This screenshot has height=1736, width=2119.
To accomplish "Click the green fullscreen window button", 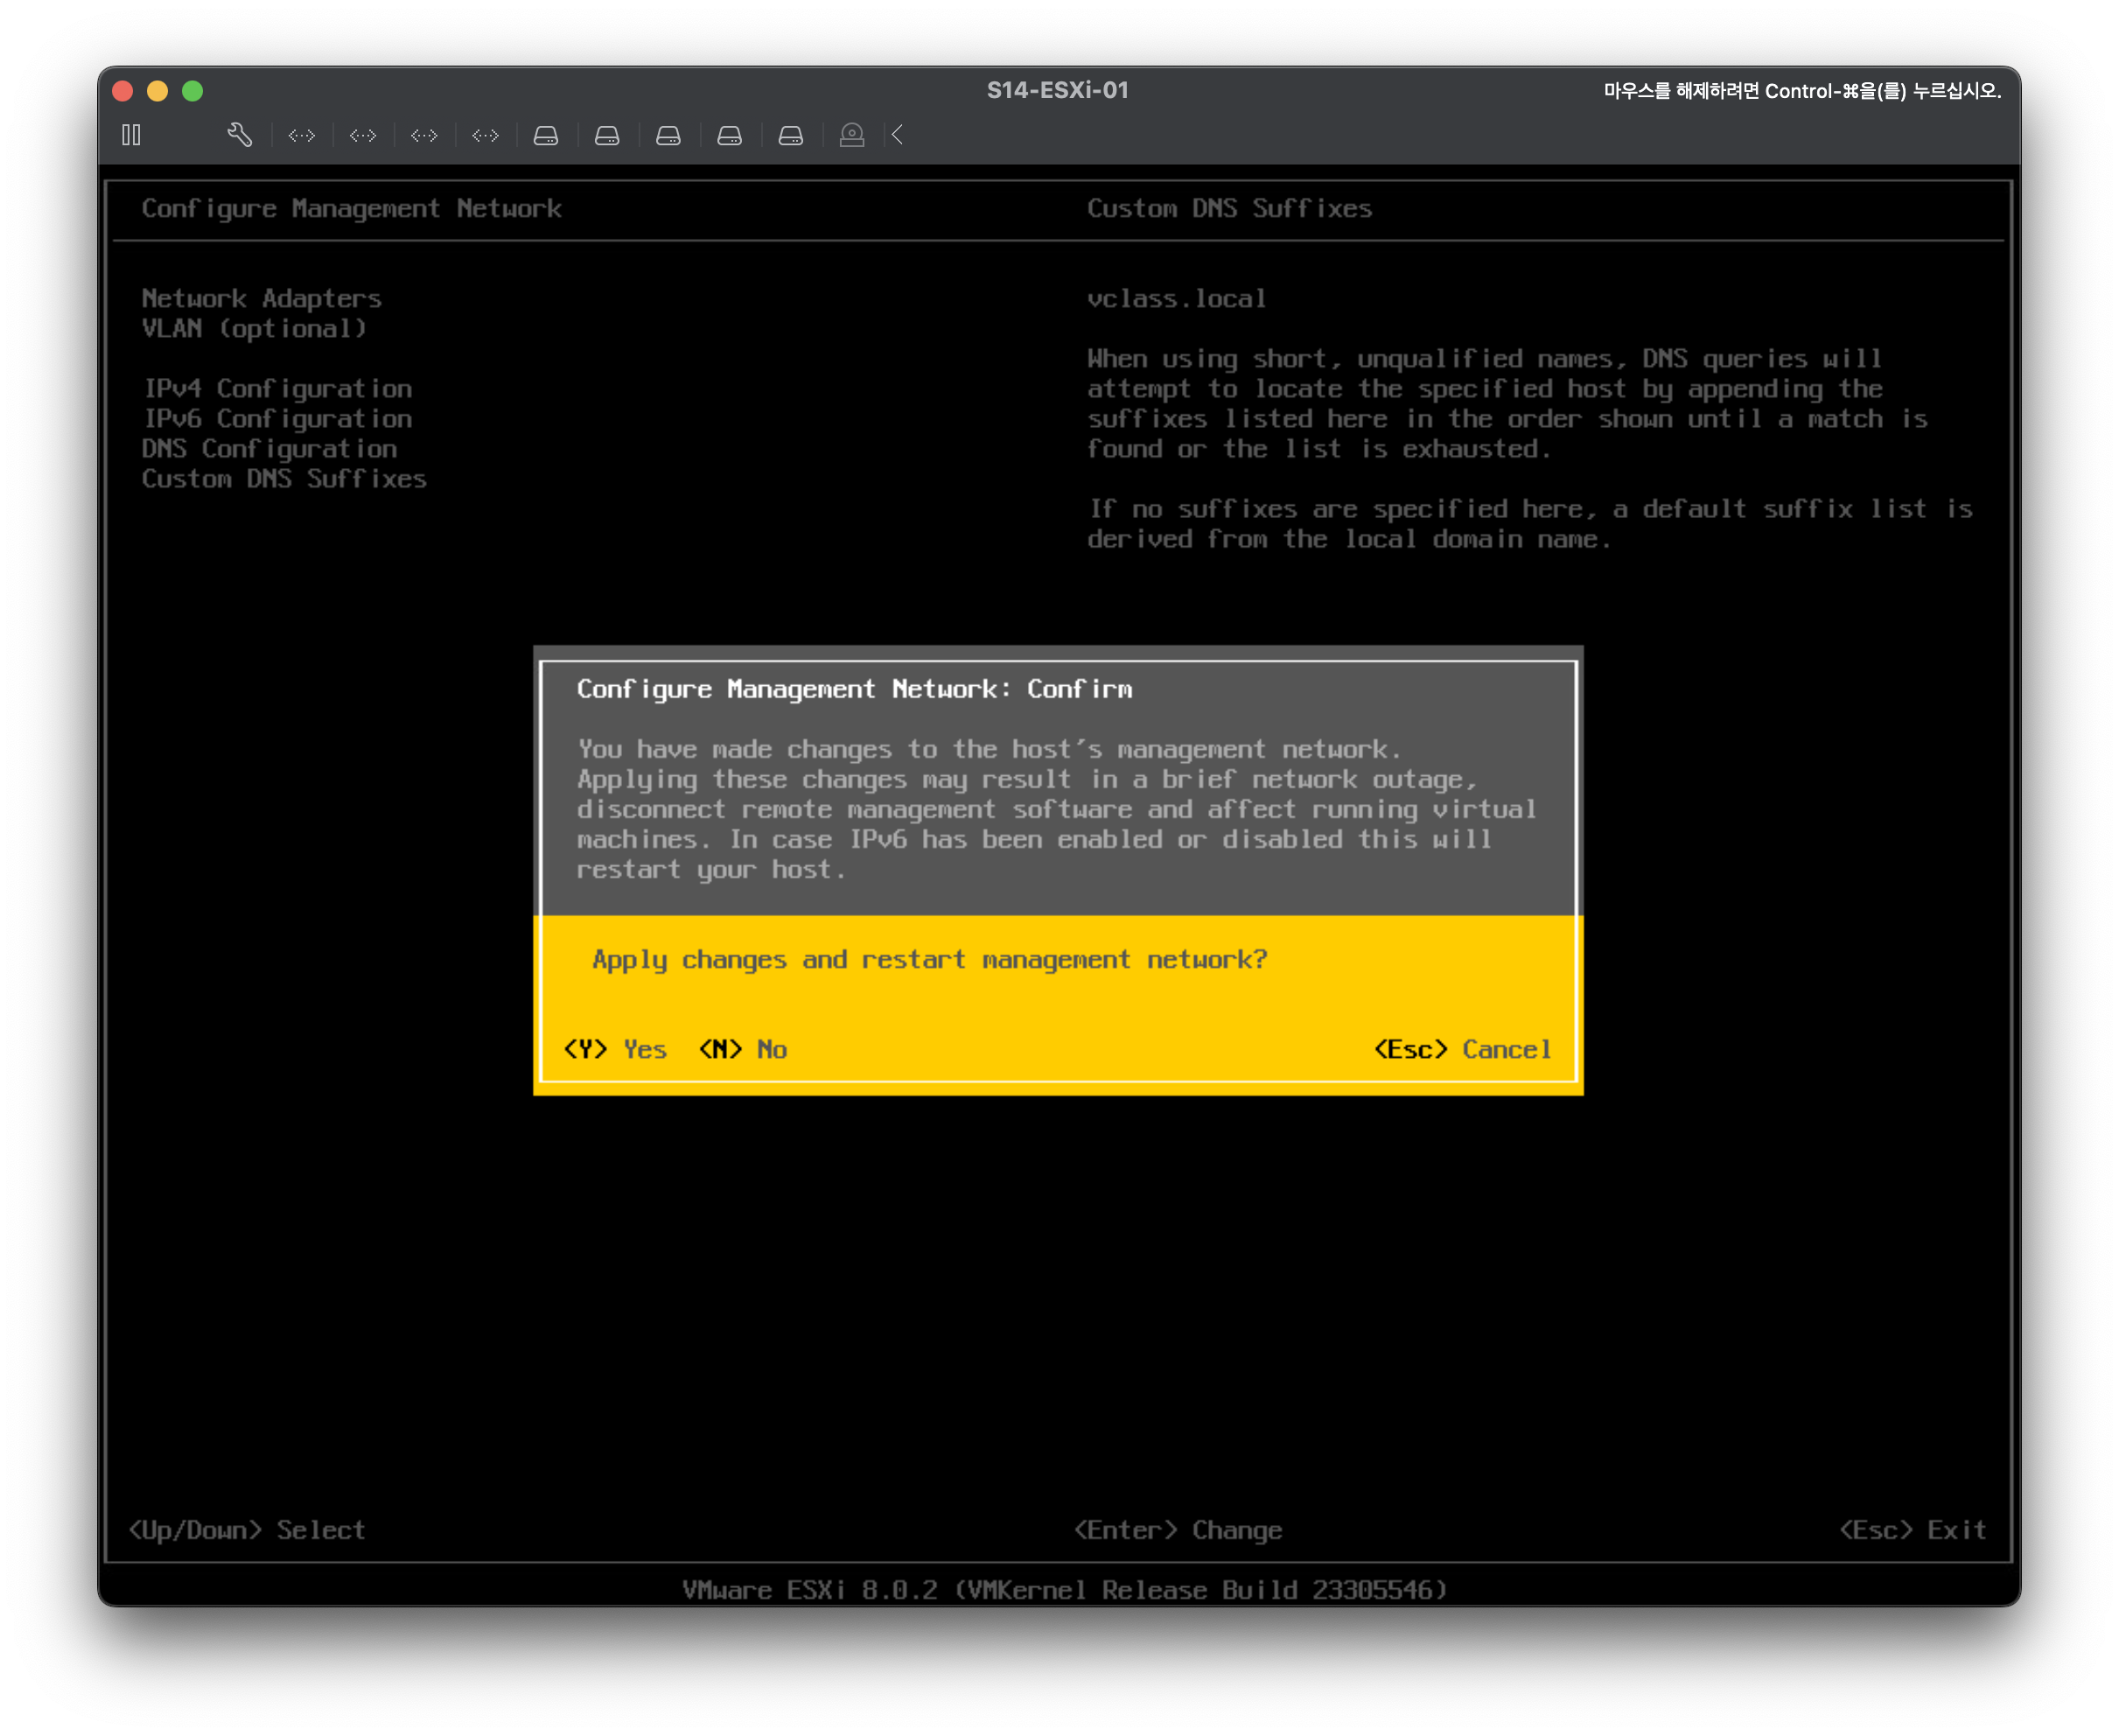I will [193, 91].
